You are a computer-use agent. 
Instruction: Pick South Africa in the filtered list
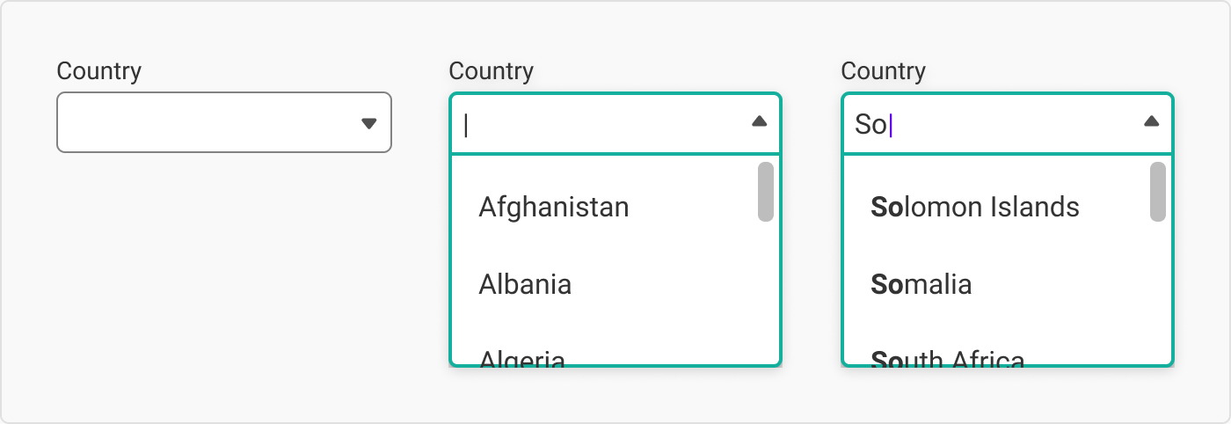coord(947,357)
